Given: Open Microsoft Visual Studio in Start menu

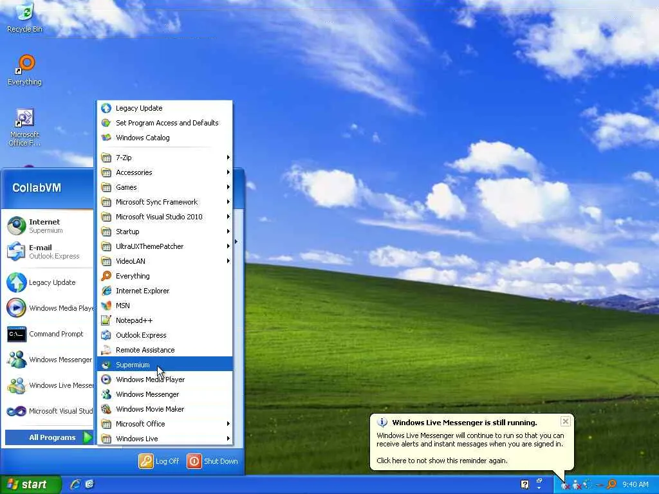Looking at the screenshot, I should click(x=48, y=411).
